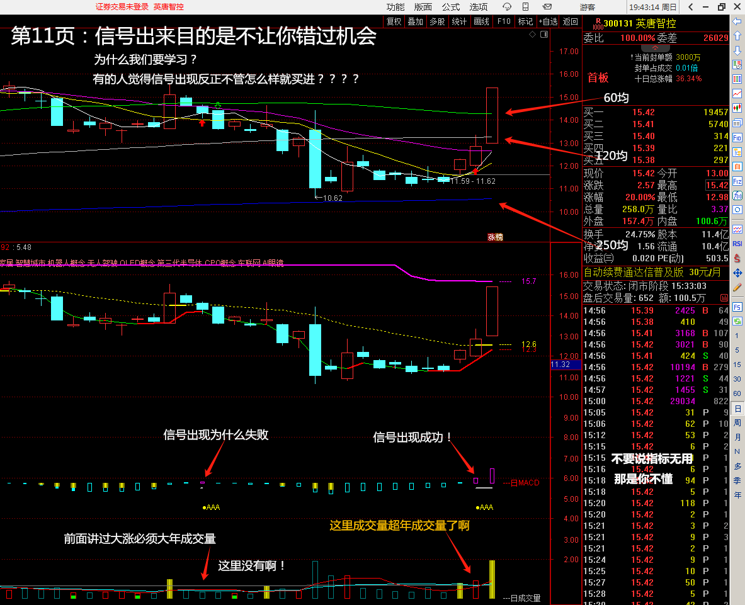Click the F10 company info sidebar icon
Screen dimensions: 745x605
(x=737, y=138)
